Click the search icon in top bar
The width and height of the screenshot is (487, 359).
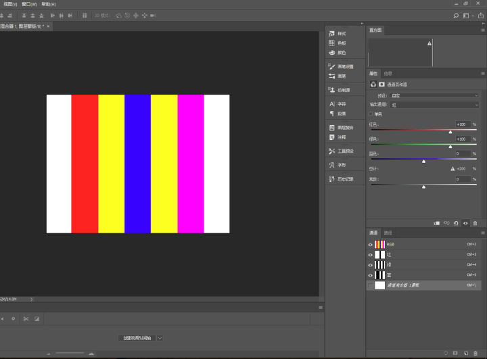(x=456, y=15)
